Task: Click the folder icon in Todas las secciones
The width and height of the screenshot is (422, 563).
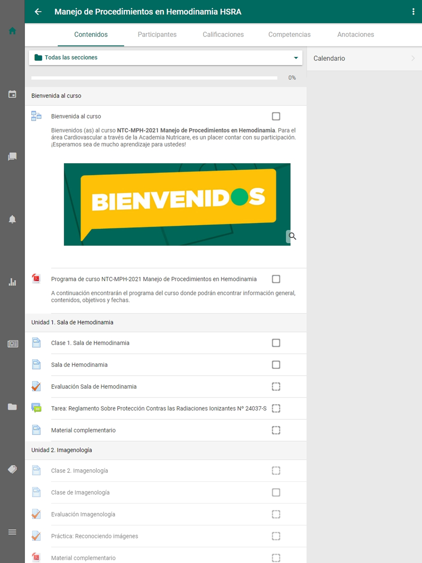Action: [x=38, y=57]
